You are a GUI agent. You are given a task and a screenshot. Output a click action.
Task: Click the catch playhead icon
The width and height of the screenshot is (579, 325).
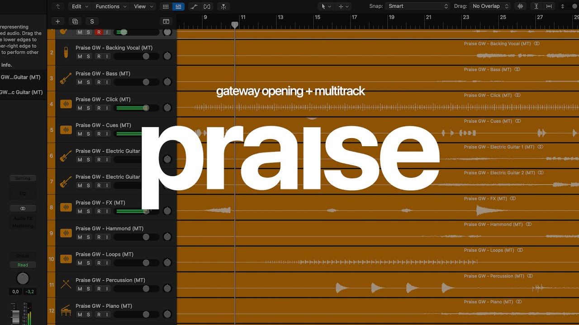(223, 6)
